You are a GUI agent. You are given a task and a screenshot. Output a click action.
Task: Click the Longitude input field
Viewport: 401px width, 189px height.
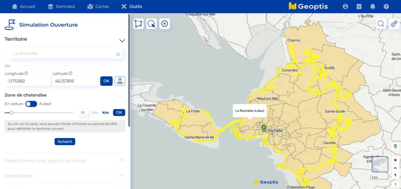27,81
